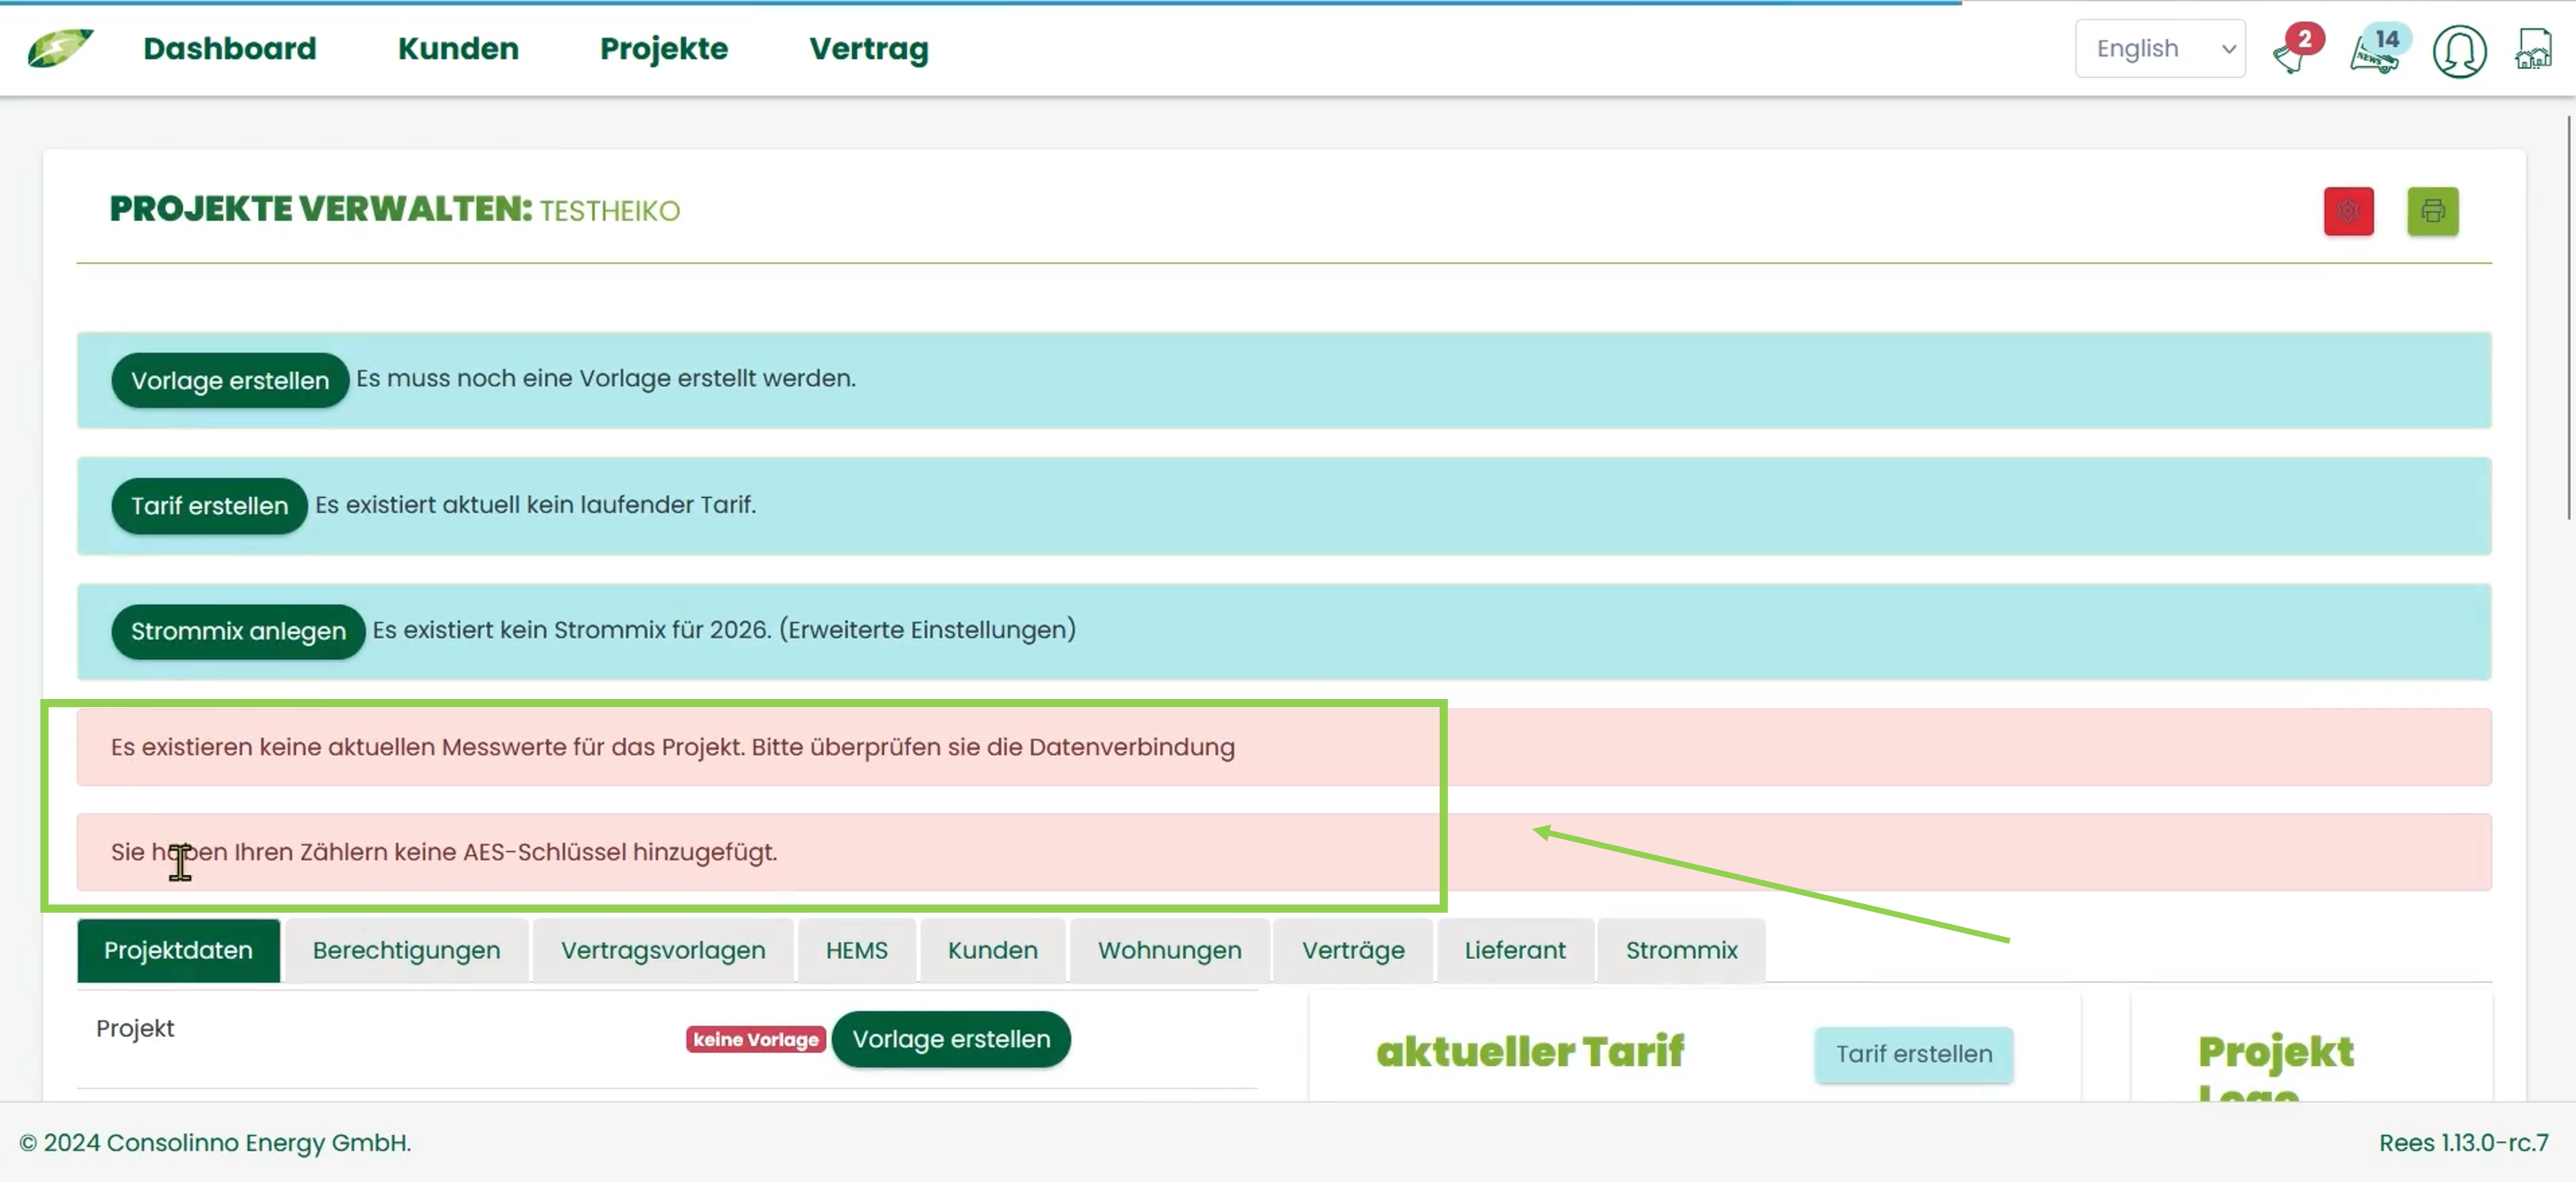Open the English language dropdown

tap(2160, 47)
